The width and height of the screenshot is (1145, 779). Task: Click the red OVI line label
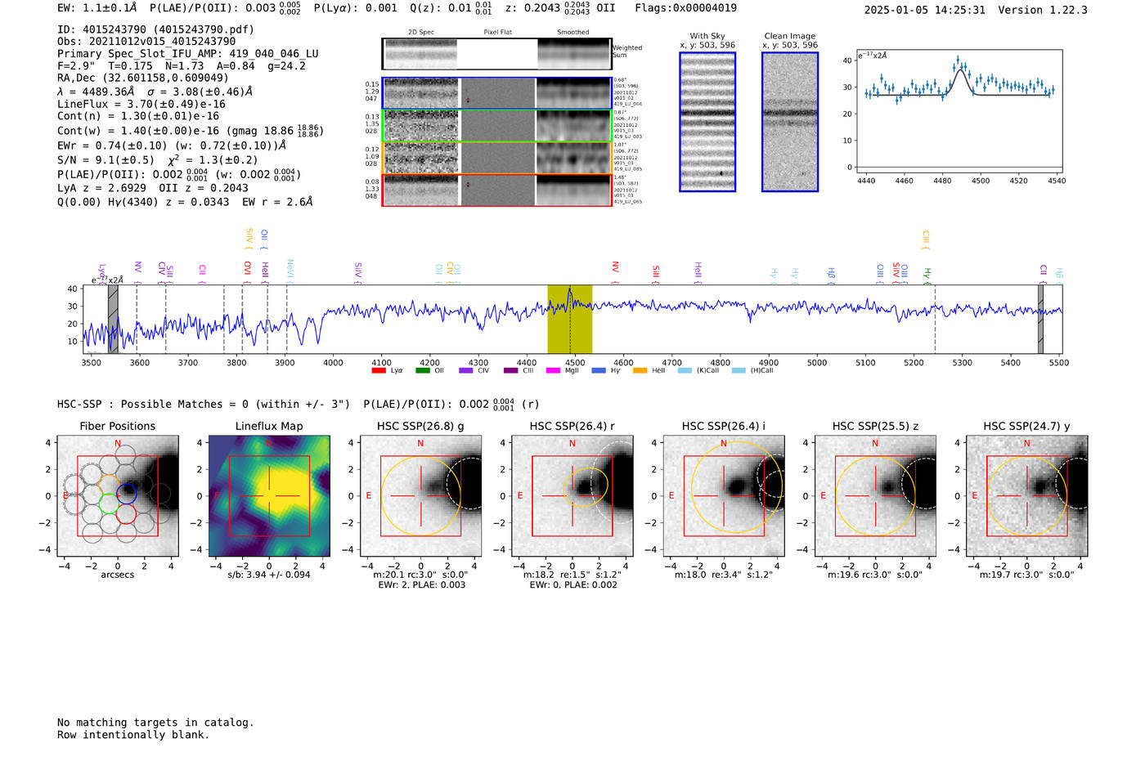247,271
